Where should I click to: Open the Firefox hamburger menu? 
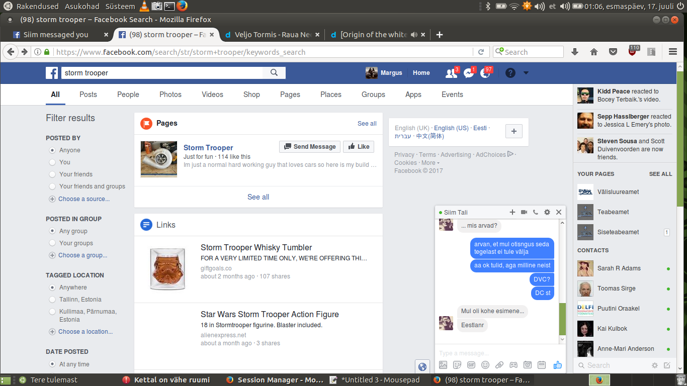[x=673, y=52]
